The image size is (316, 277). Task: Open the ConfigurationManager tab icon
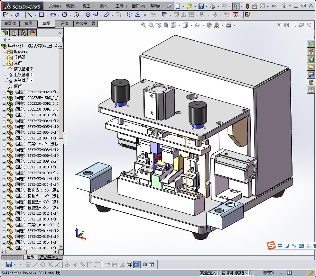23,33
